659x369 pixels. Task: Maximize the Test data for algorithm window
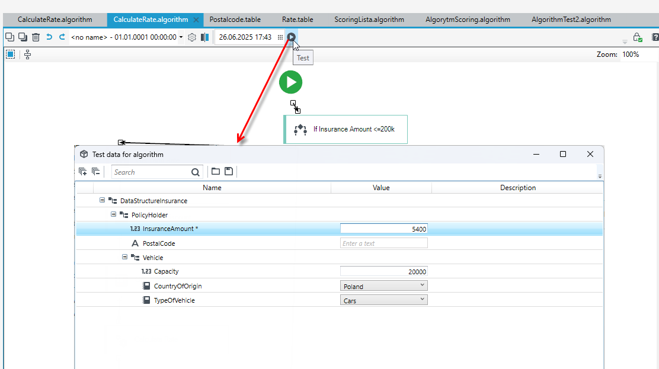563,154
